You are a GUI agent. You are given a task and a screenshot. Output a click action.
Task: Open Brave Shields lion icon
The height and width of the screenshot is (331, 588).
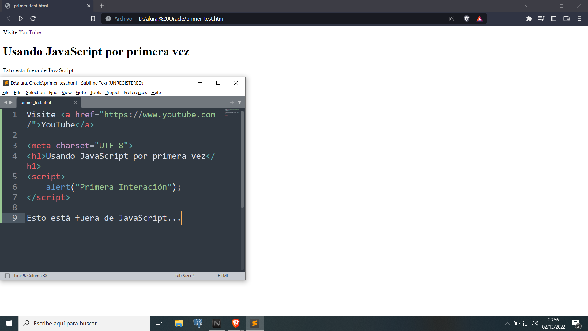(467, 19)
